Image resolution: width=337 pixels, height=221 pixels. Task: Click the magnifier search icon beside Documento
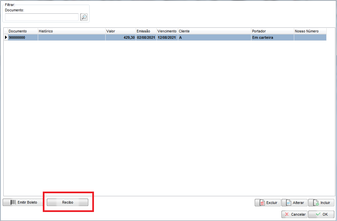[84, 17]
